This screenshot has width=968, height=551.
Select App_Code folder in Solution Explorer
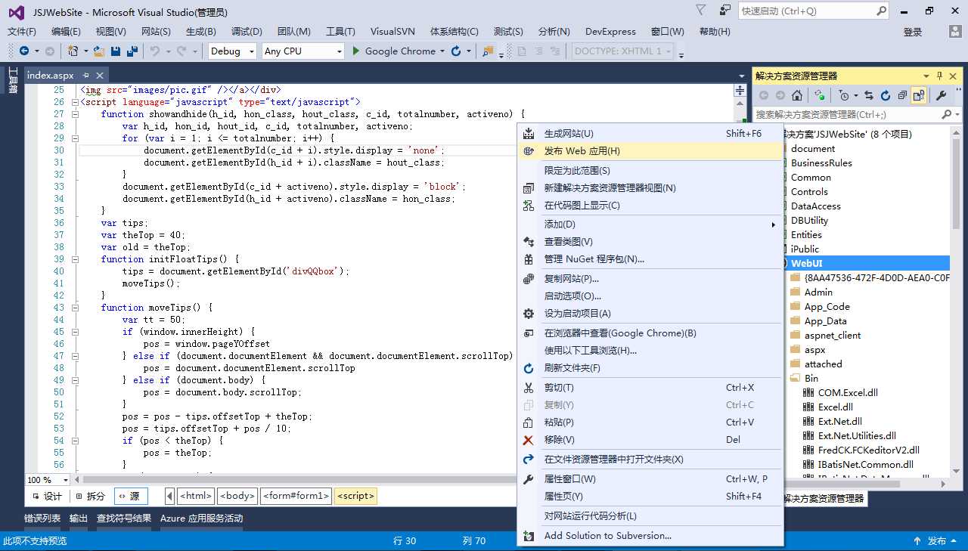click(827, 307)
